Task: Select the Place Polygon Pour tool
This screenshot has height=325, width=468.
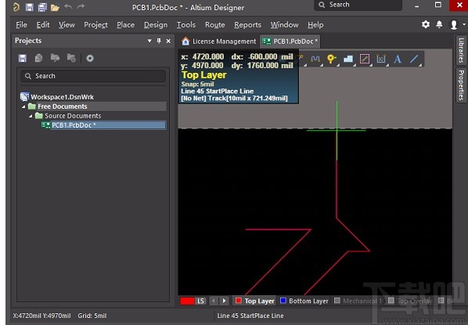Action: tap(348, 59)
